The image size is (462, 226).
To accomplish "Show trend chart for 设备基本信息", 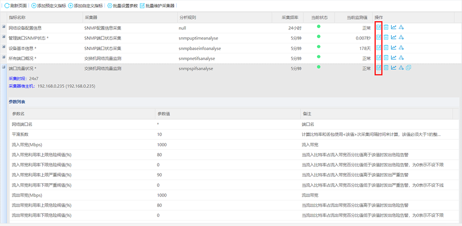I will [x=393, y=47].
